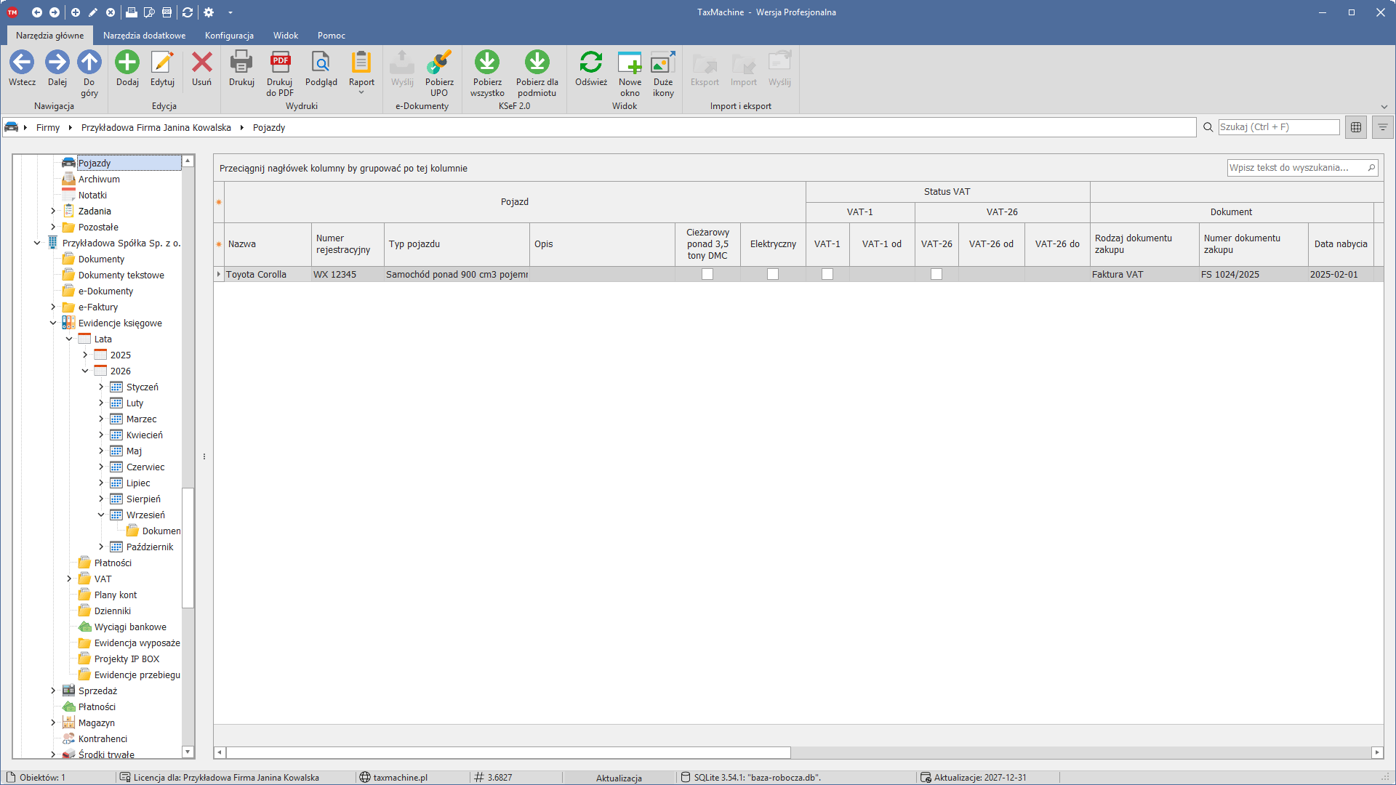Click the horizontal scrollbar thumb of table

point(508,752)
